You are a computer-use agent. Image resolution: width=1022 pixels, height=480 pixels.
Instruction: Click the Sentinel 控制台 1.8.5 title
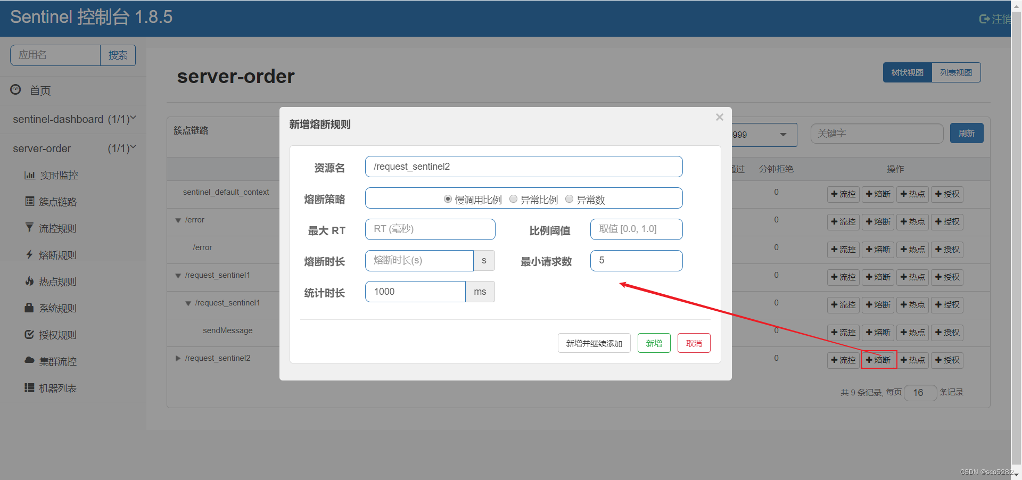click(92, 17)
